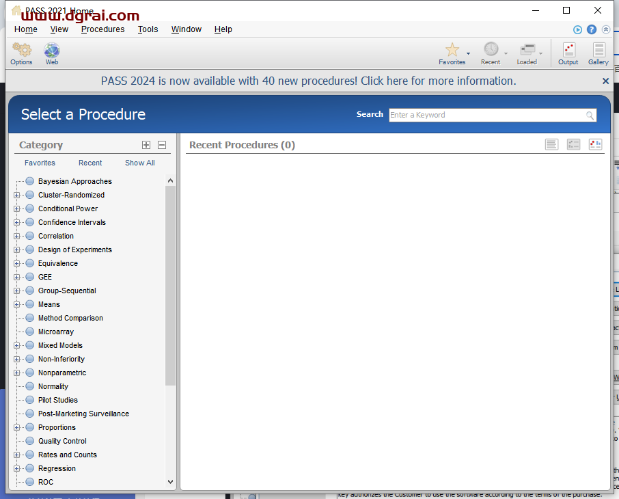Image resolution: width=619 pixels, height=499 pixels.
Task: Click the blue question mark help icon
Action: [592, 29]
